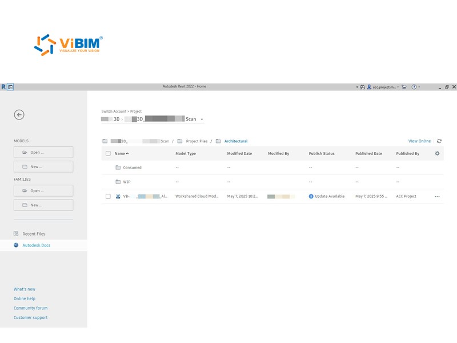The width and height of the screenshot is (457, 343).
Task: Sort by the Name column header
Action: click(122, 153)
